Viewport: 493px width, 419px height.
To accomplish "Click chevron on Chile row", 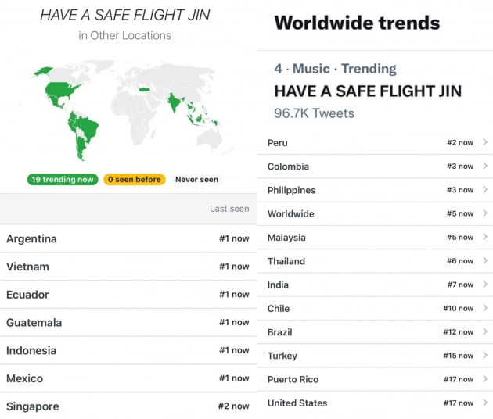I will click(485, 308).
